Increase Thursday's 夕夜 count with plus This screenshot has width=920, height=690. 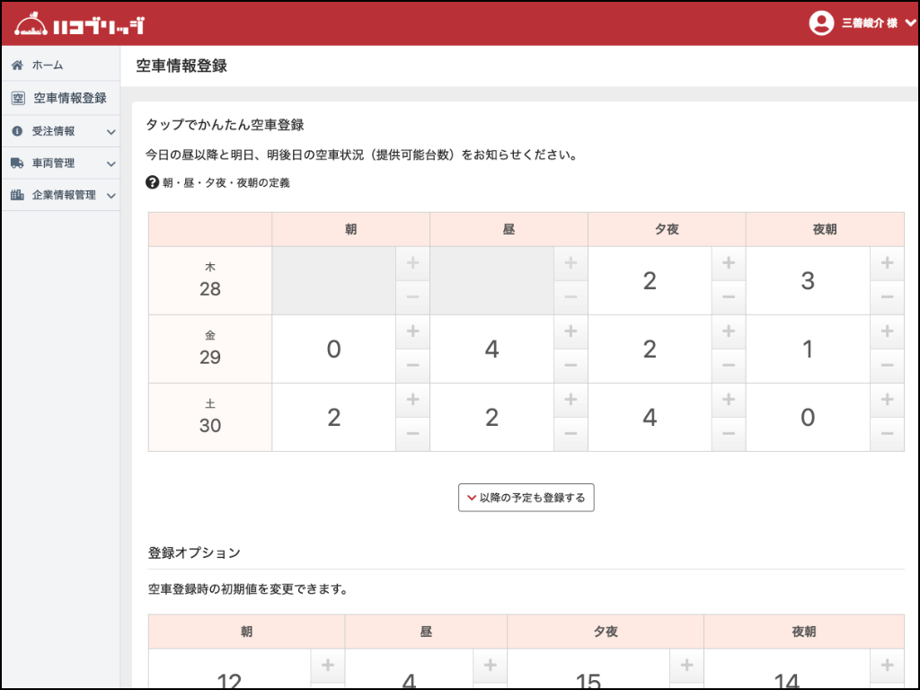pyautogui.click(x=729, y=263)
